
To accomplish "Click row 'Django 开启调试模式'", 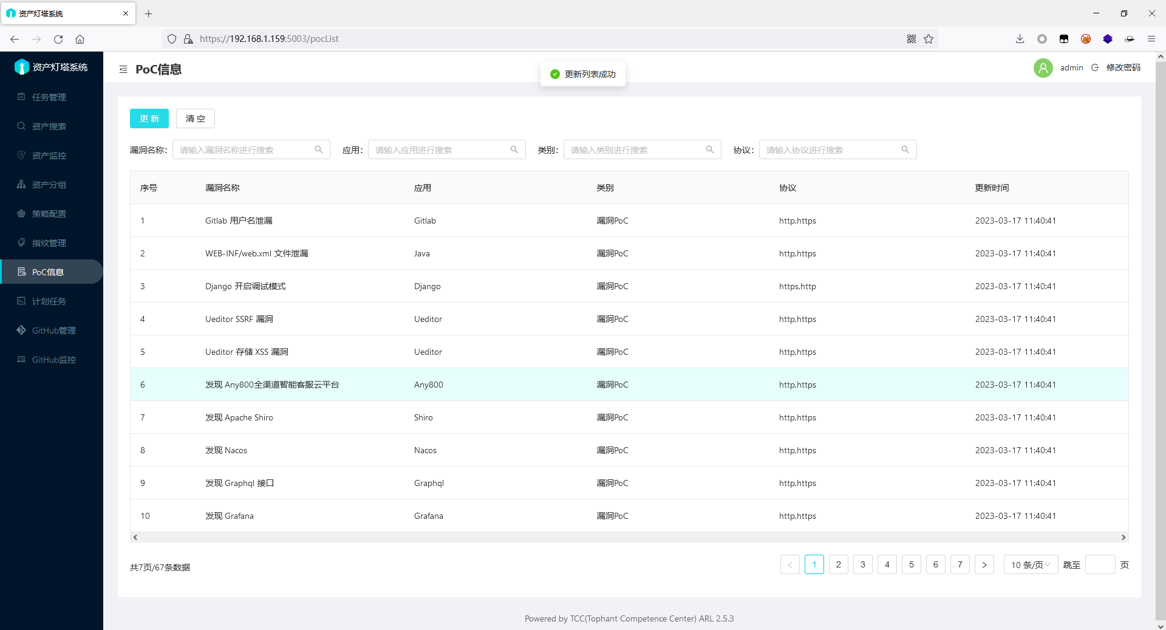I will pyautogui.click(x=629, y=286).
